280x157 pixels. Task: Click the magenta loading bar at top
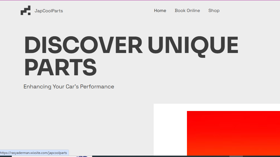[140, 0]
